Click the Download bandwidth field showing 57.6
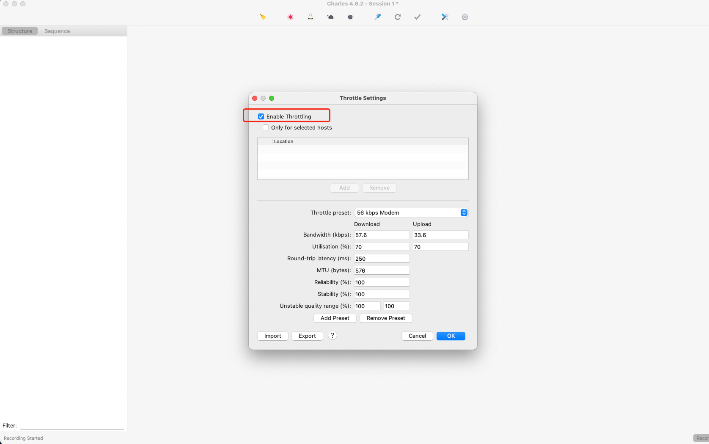The width and height of the screenshot is (709, 444). pyautogui.click(x=382, y=235)
